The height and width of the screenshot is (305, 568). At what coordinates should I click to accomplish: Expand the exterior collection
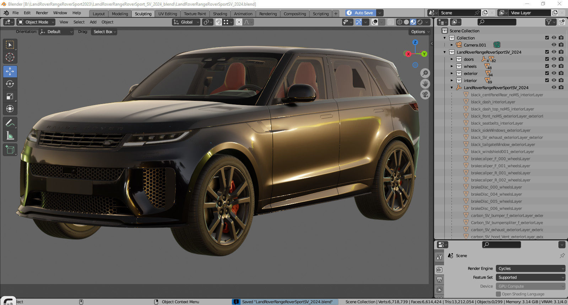(x=452, y=73)
